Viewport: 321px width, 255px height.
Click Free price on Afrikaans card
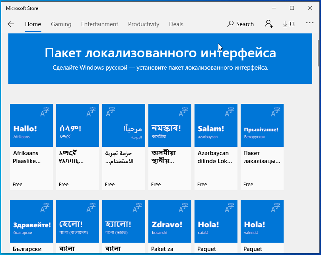pos(18,184)
